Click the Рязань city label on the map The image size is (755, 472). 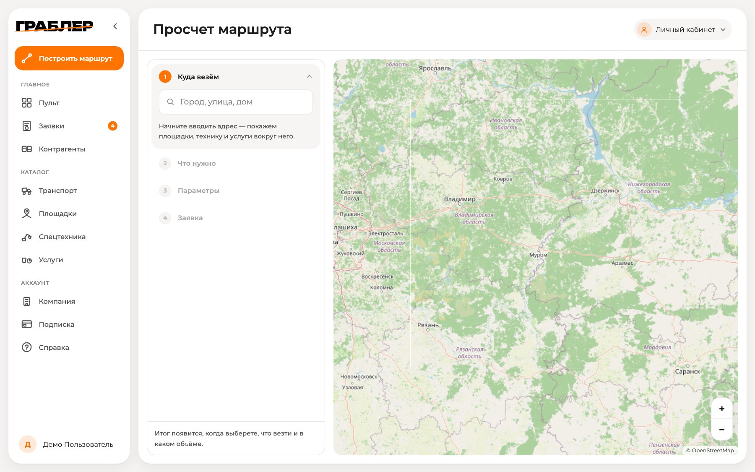[428, 325]
